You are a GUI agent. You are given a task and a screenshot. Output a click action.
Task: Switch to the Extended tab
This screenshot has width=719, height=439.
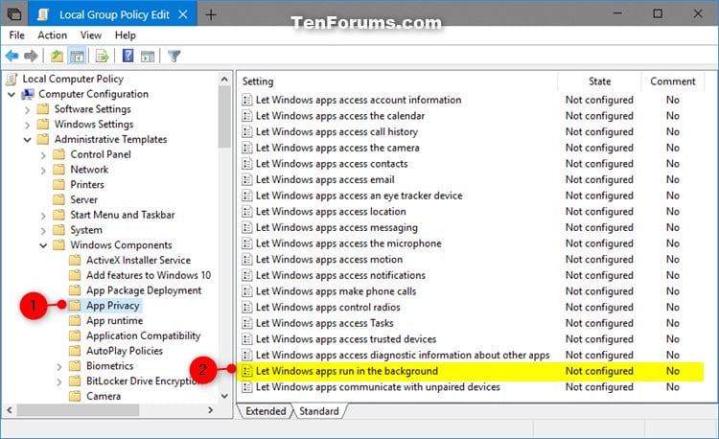(266, 411)
